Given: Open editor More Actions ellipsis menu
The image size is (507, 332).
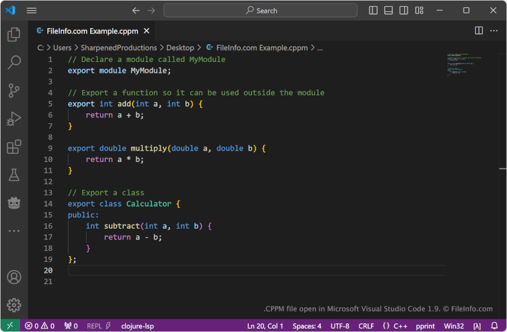Looking at the screenshot, I should (494, 31).
